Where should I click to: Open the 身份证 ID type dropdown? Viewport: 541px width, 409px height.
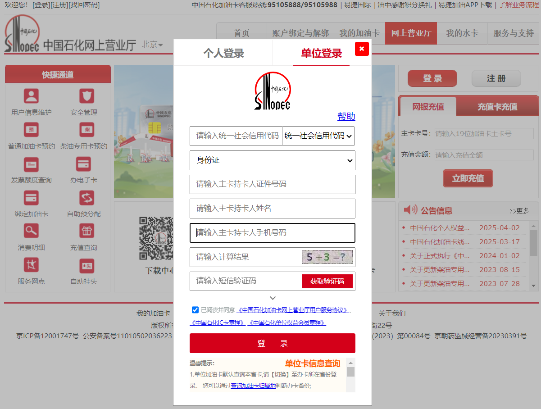[273, 160]
